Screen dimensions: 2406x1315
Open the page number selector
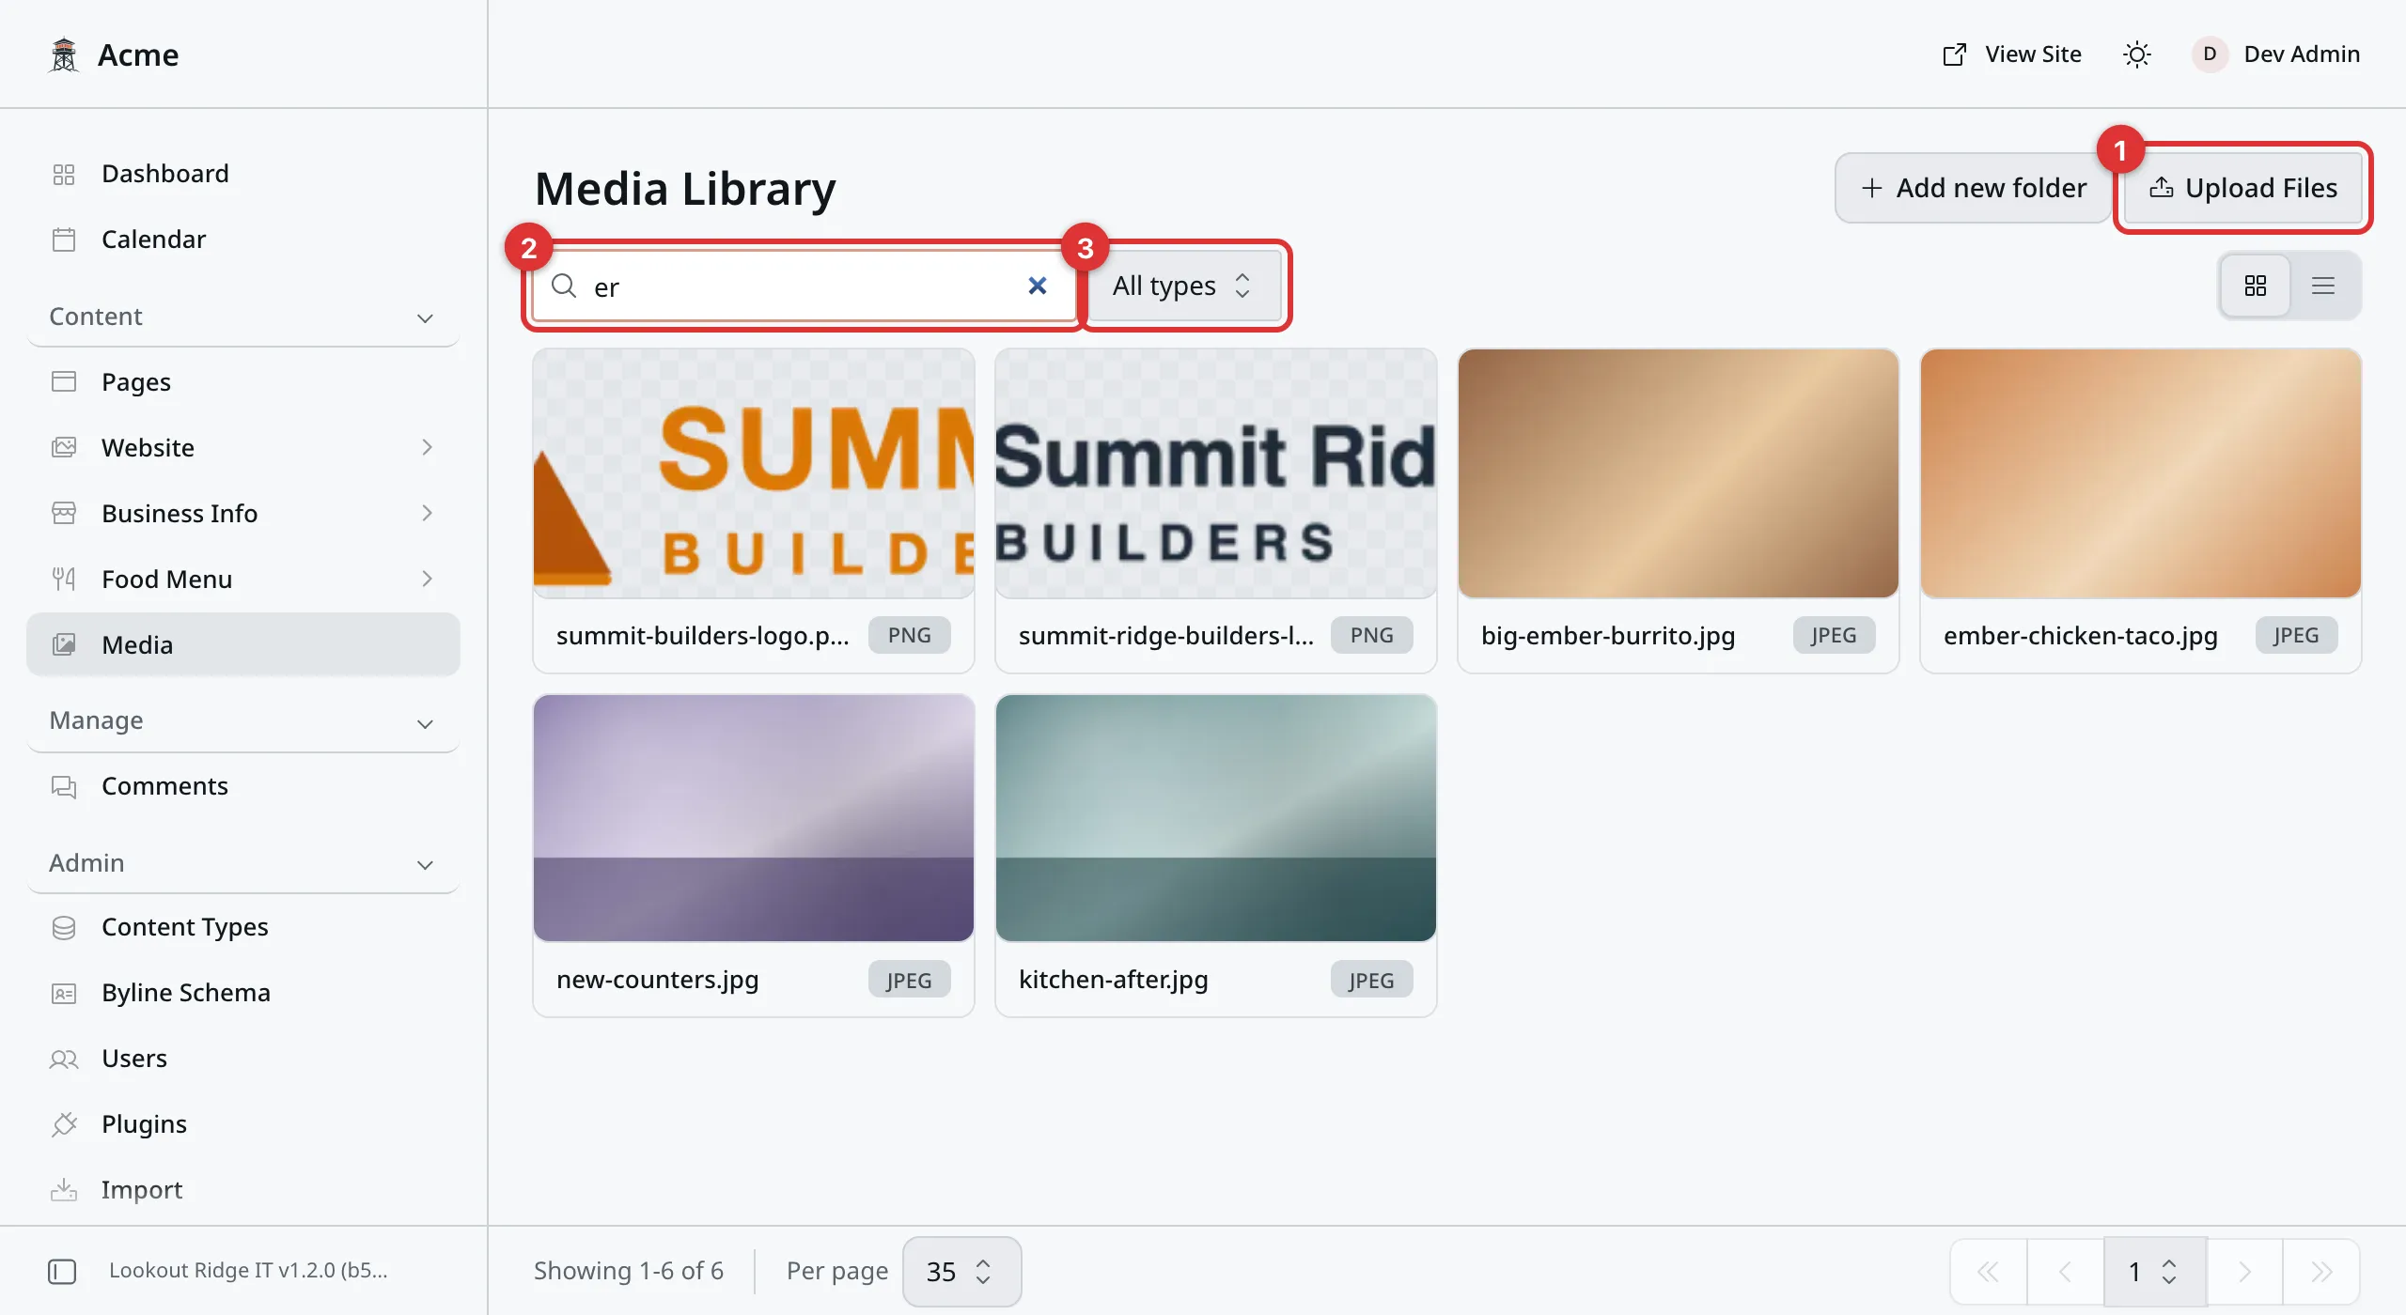pyautogui.click(x=2154, y=1271)
